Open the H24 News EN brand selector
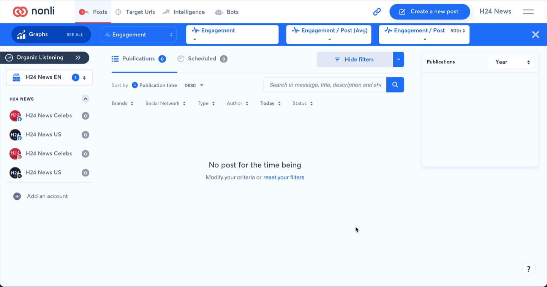547x287 pixels. point(49,77)
